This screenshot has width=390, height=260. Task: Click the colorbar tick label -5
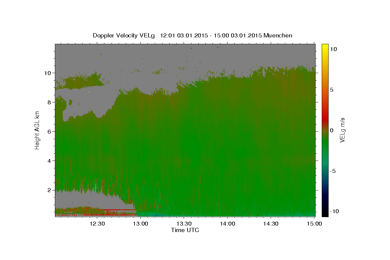coord(332,171)
